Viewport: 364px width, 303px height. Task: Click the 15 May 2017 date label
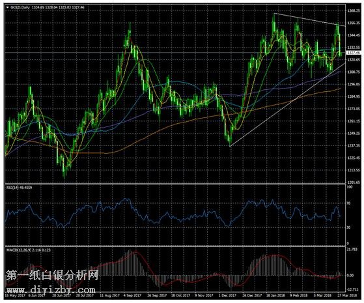(x=15, y=296)
